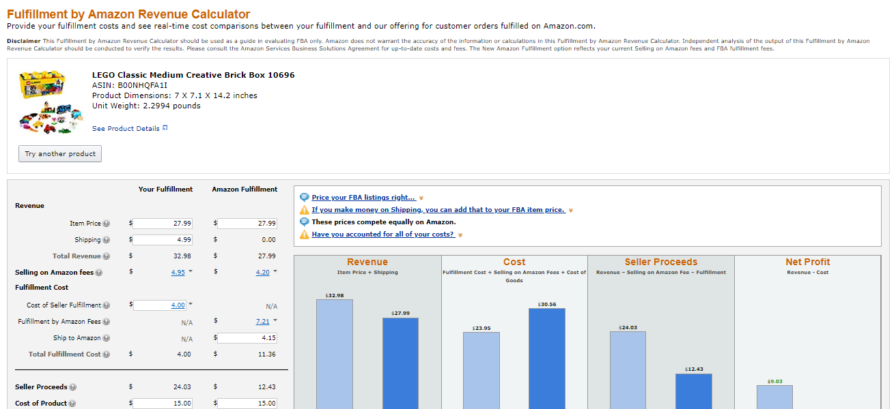Open Have you accounted for all of your costs link
The height and width of the screenshot is (409, 896).
383,234
